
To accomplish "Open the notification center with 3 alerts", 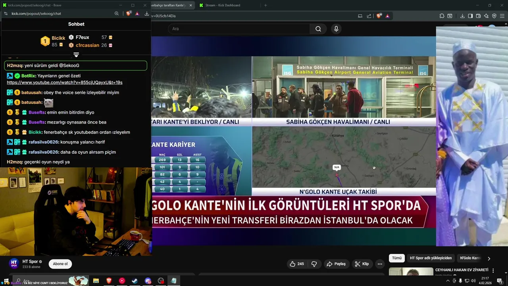I will click(x=500, y=281).
